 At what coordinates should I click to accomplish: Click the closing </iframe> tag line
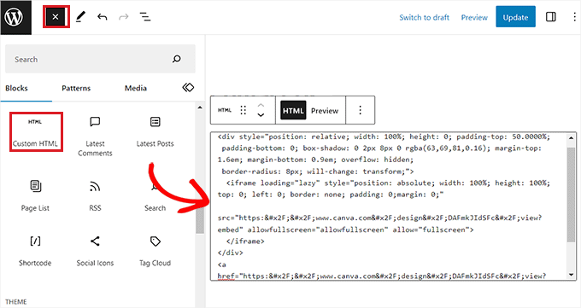(245, 241)
